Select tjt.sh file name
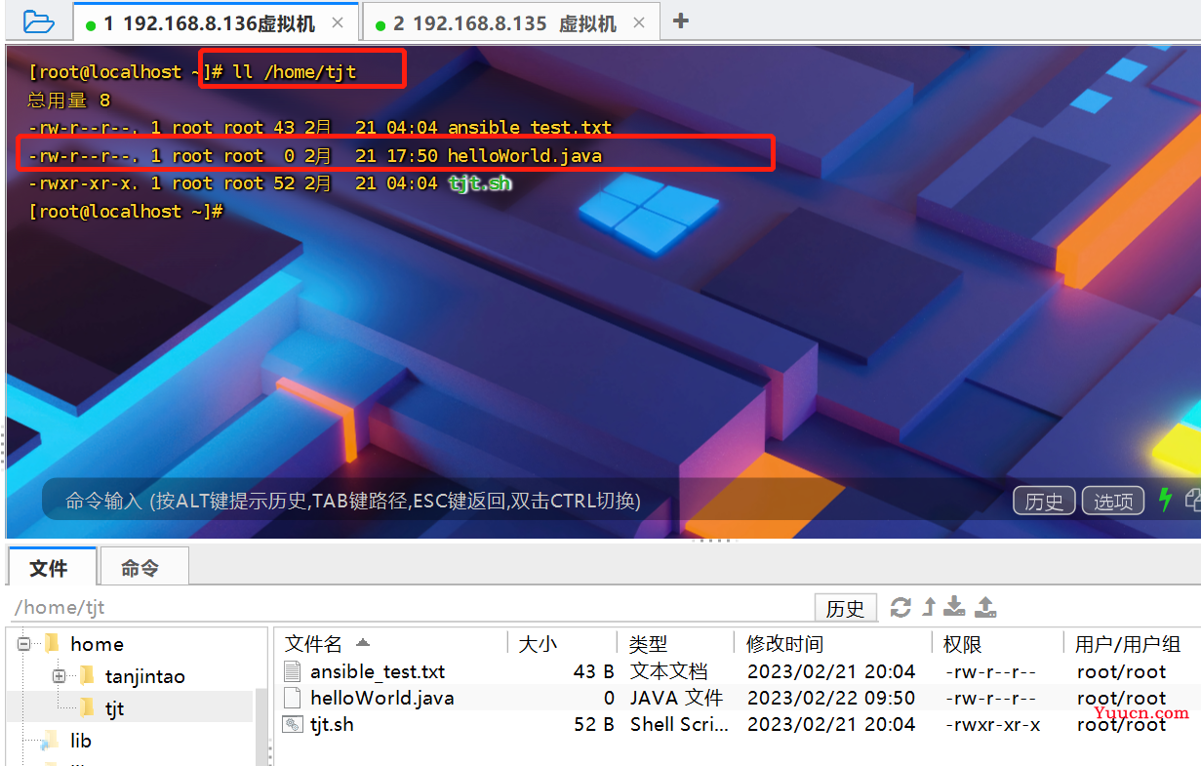 pyautogui.click(x=332, y=724)
